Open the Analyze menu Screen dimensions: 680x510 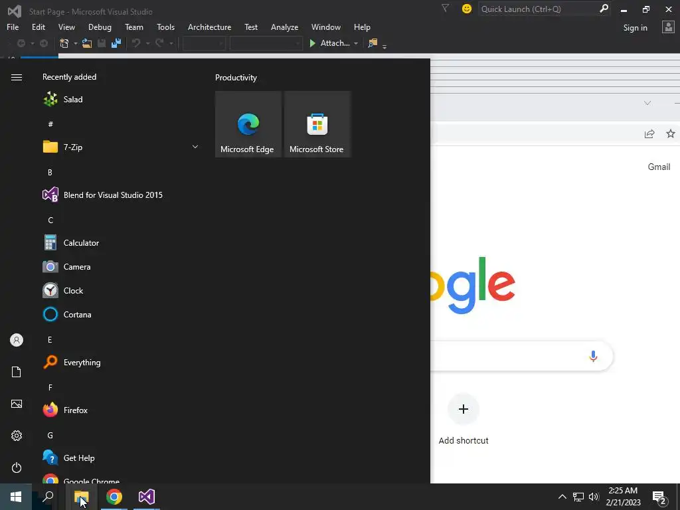pyautogui.click(x=284, y=27)
